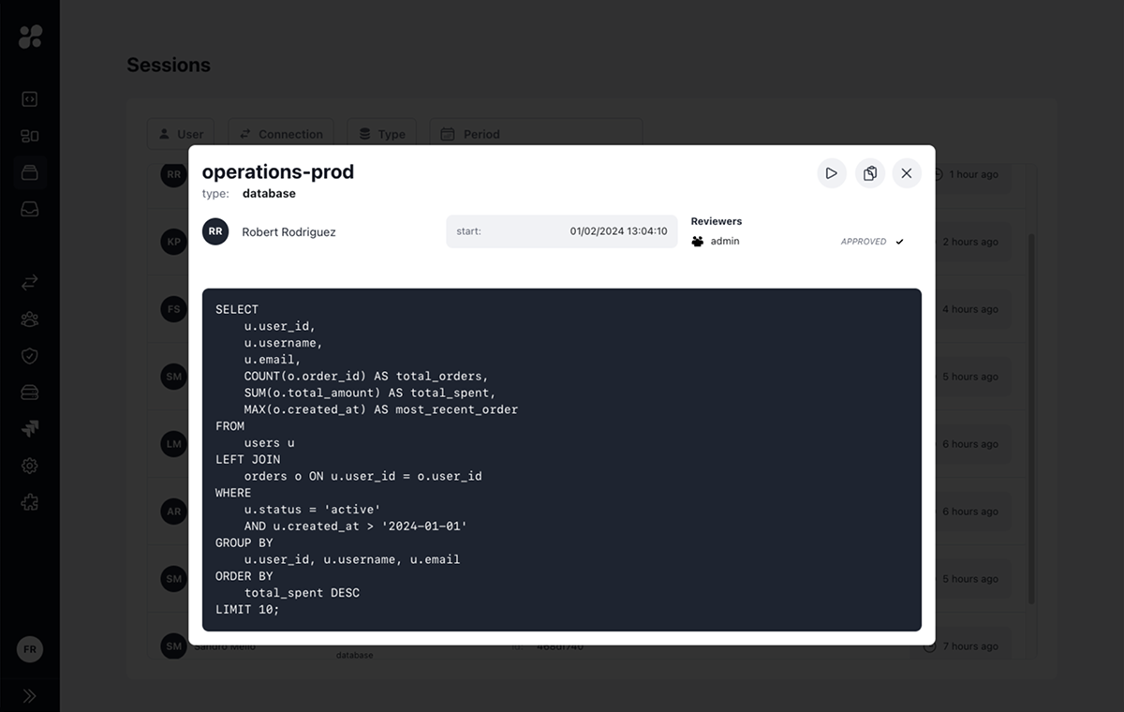
Task: Run the session with the play icon
Action: [831, 172]
